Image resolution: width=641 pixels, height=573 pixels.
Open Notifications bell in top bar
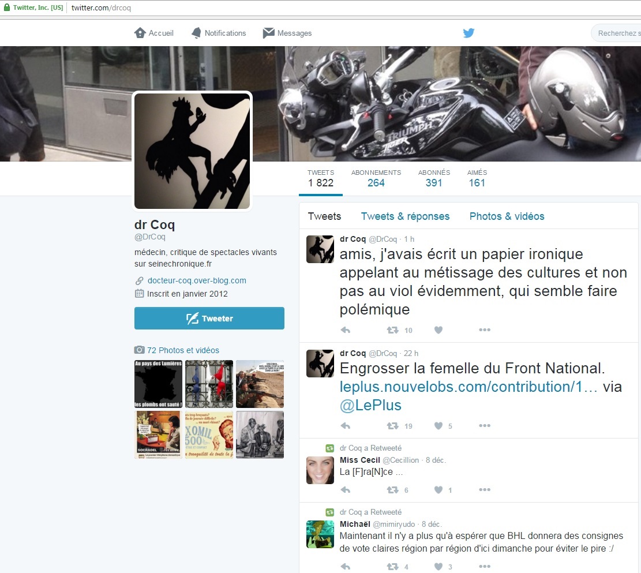click(196, 33)
